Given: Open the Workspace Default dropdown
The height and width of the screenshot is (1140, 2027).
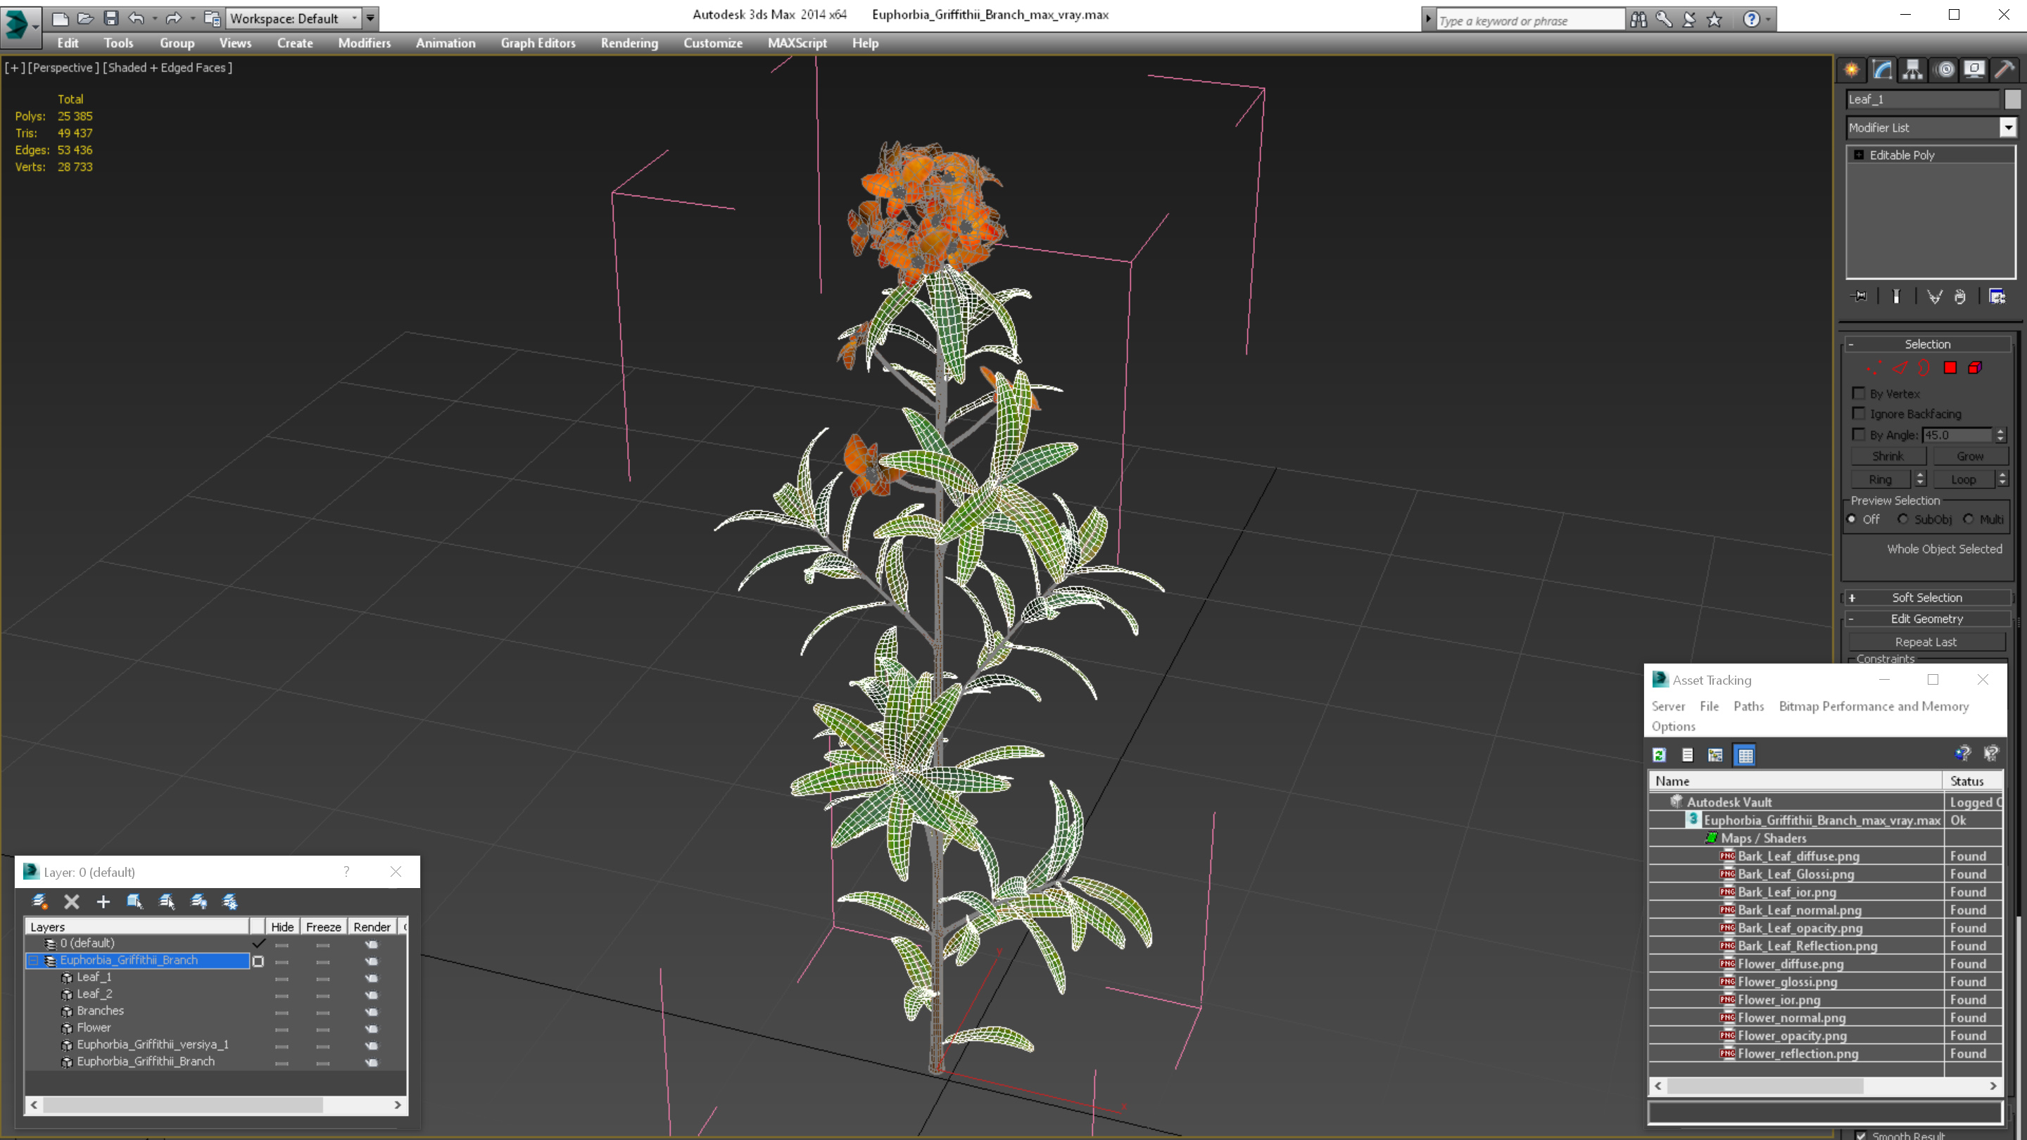Looking at the screenshot, I should (354, 18).
